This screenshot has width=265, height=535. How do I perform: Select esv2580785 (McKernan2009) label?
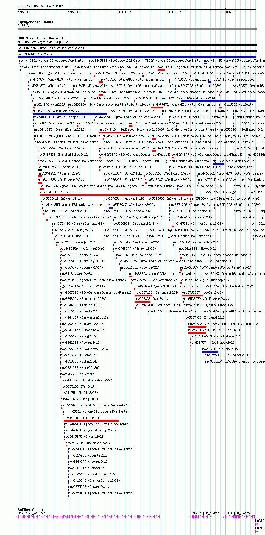click(88, 443)
